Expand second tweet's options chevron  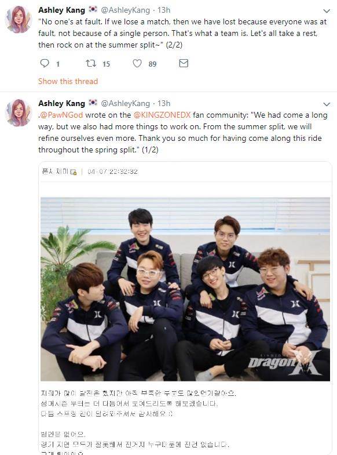pos(327,104)
